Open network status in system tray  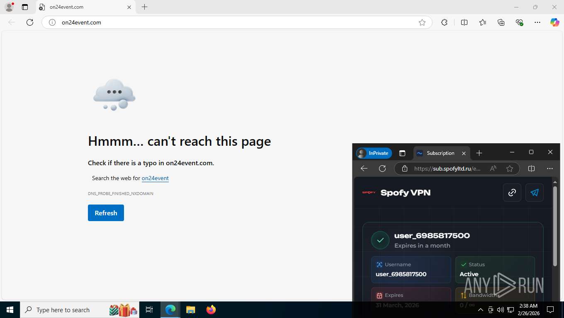coord(510,310)
